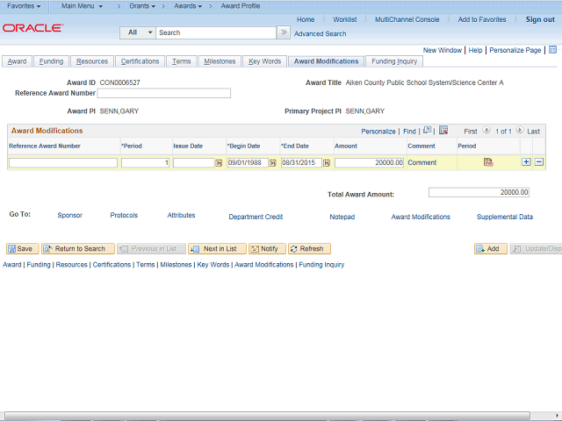Click the Sign out link
The image size is (562, 421).
coord(540,19)
